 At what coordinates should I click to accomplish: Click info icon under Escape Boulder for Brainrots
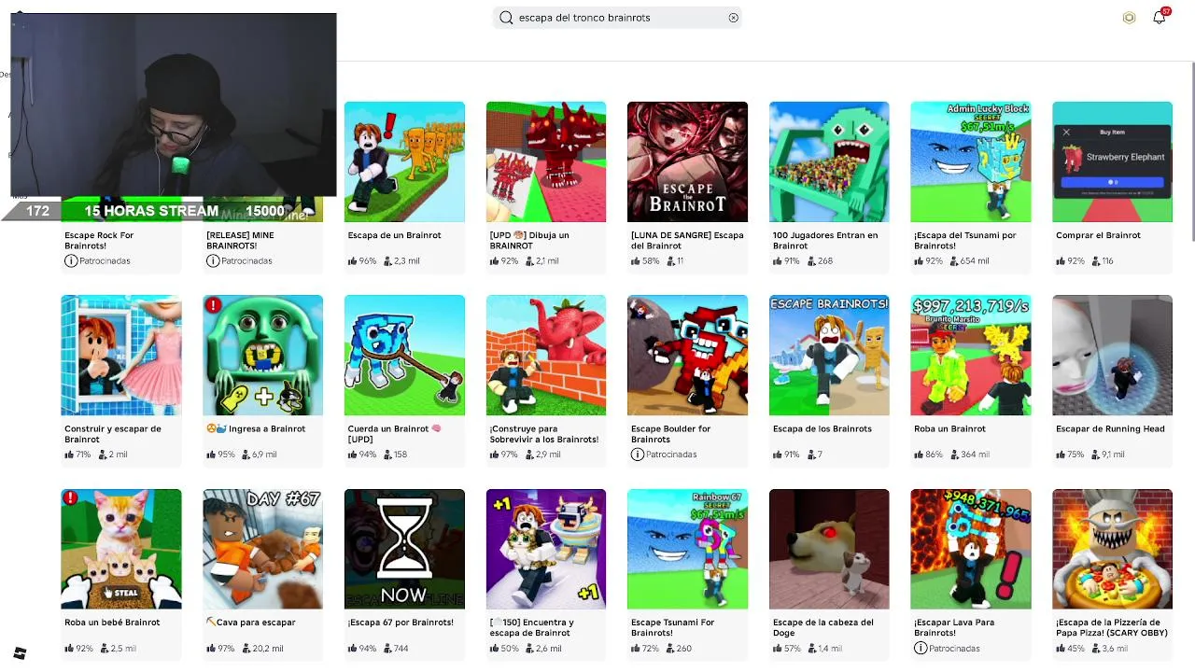pyautogui.click(x=638, y=455)
